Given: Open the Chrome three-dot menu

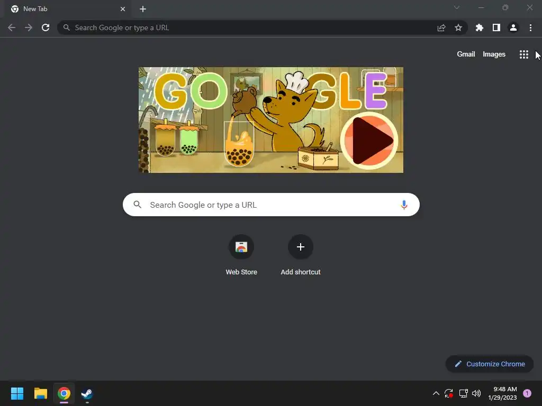Looking at the screenshot, I should 530,27.
